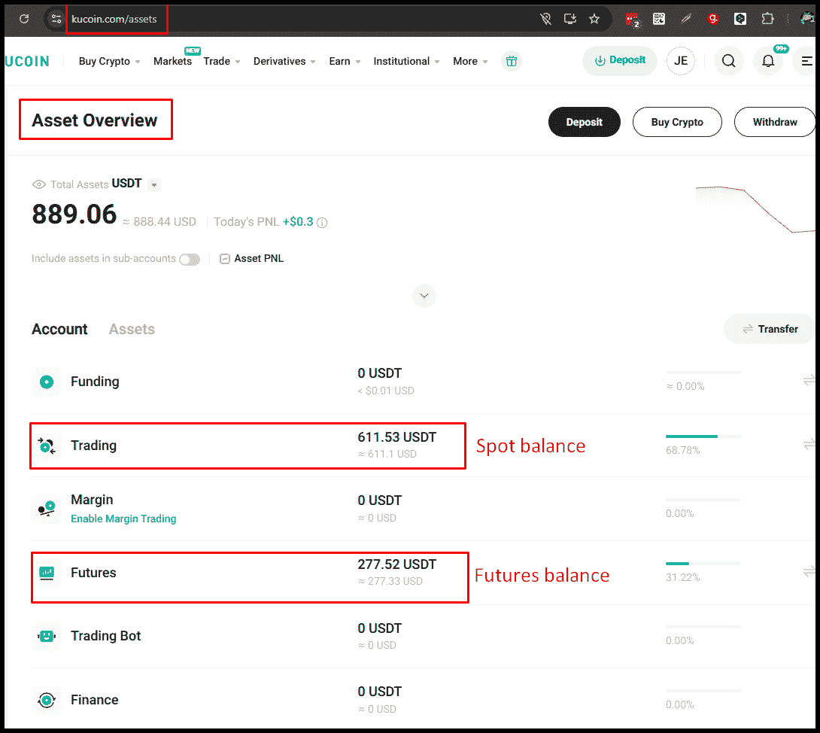Open the Asset PNL link
The height and width of the screenshot is (733, 820).
[x=251, y=258]
